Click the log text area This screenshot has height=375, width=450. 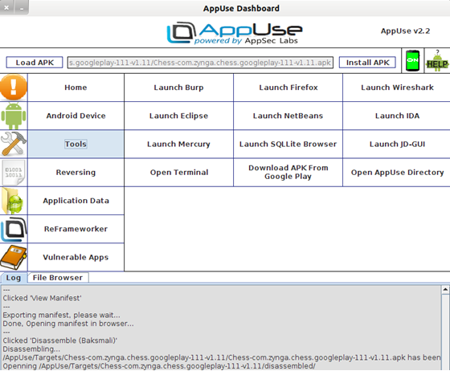(221, 328)
